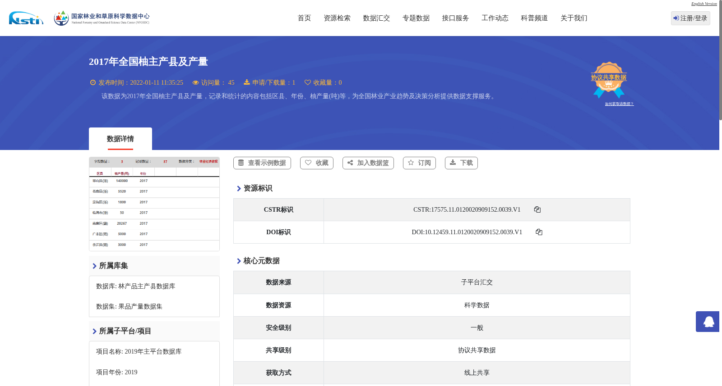Click the 一般 security level cell
722x386 pixels.
(477, 328)
